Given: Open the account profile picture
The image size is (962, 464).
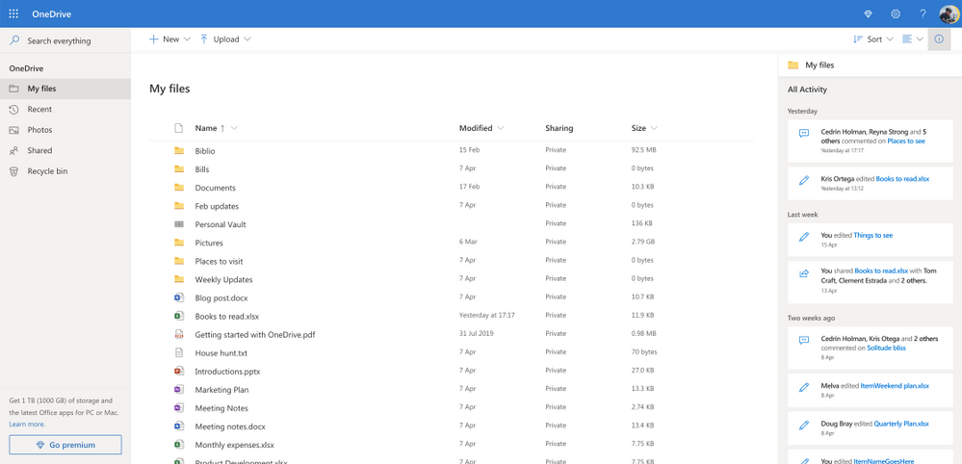Looking at the screenshot, I should [949, 13].
